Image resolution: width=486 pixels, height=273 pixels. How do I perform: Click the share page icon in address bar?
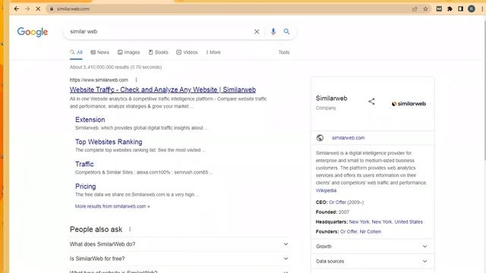tap(415, 9)
